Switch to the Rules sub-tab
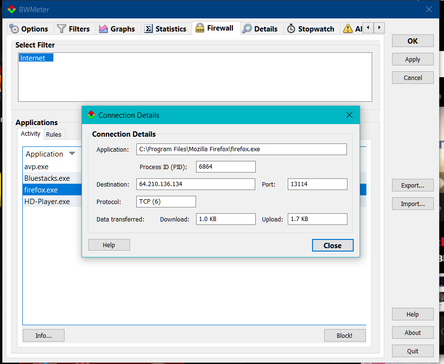444x364 pixels. click(x=54, y=134)
